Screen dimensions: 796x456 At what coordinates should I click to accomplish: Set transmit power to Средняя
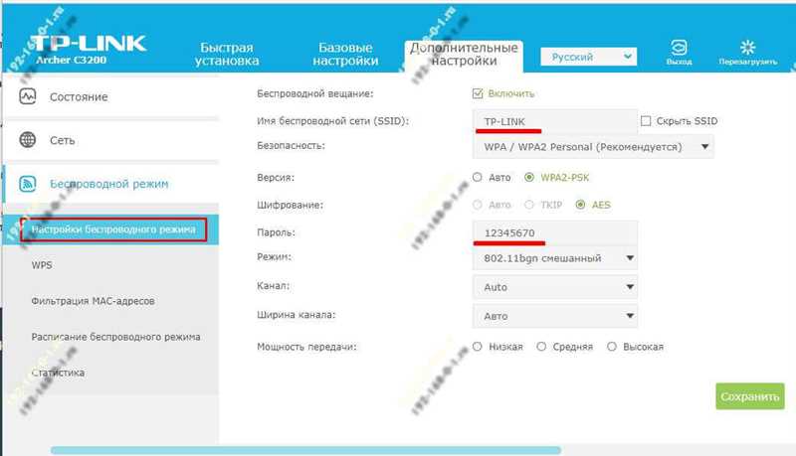541,347
